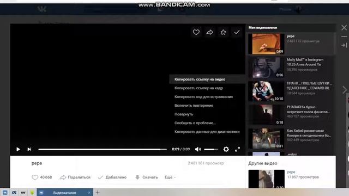Toggle Включить повторение in the context menu

pyautogui.click(x=194, y=105)
